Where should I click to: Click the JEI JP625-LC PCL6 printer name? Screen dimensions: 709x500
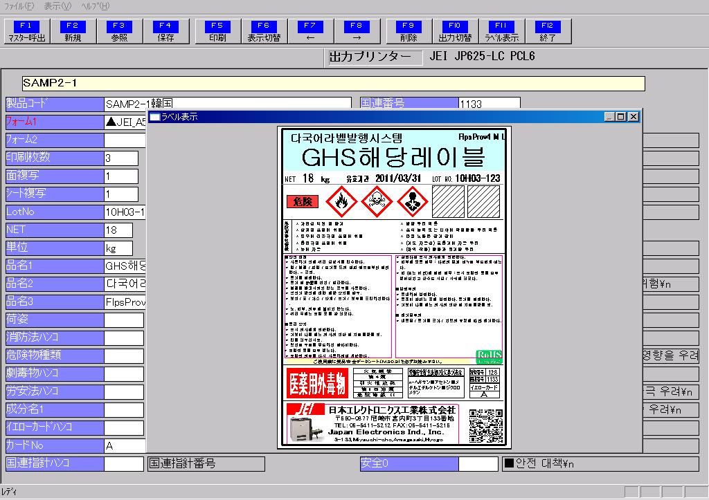(x=482, y=56)
